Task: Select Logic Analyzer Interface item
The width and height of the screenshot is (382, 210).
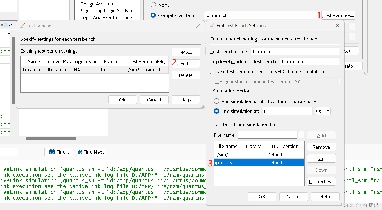Action: point(106,17)
